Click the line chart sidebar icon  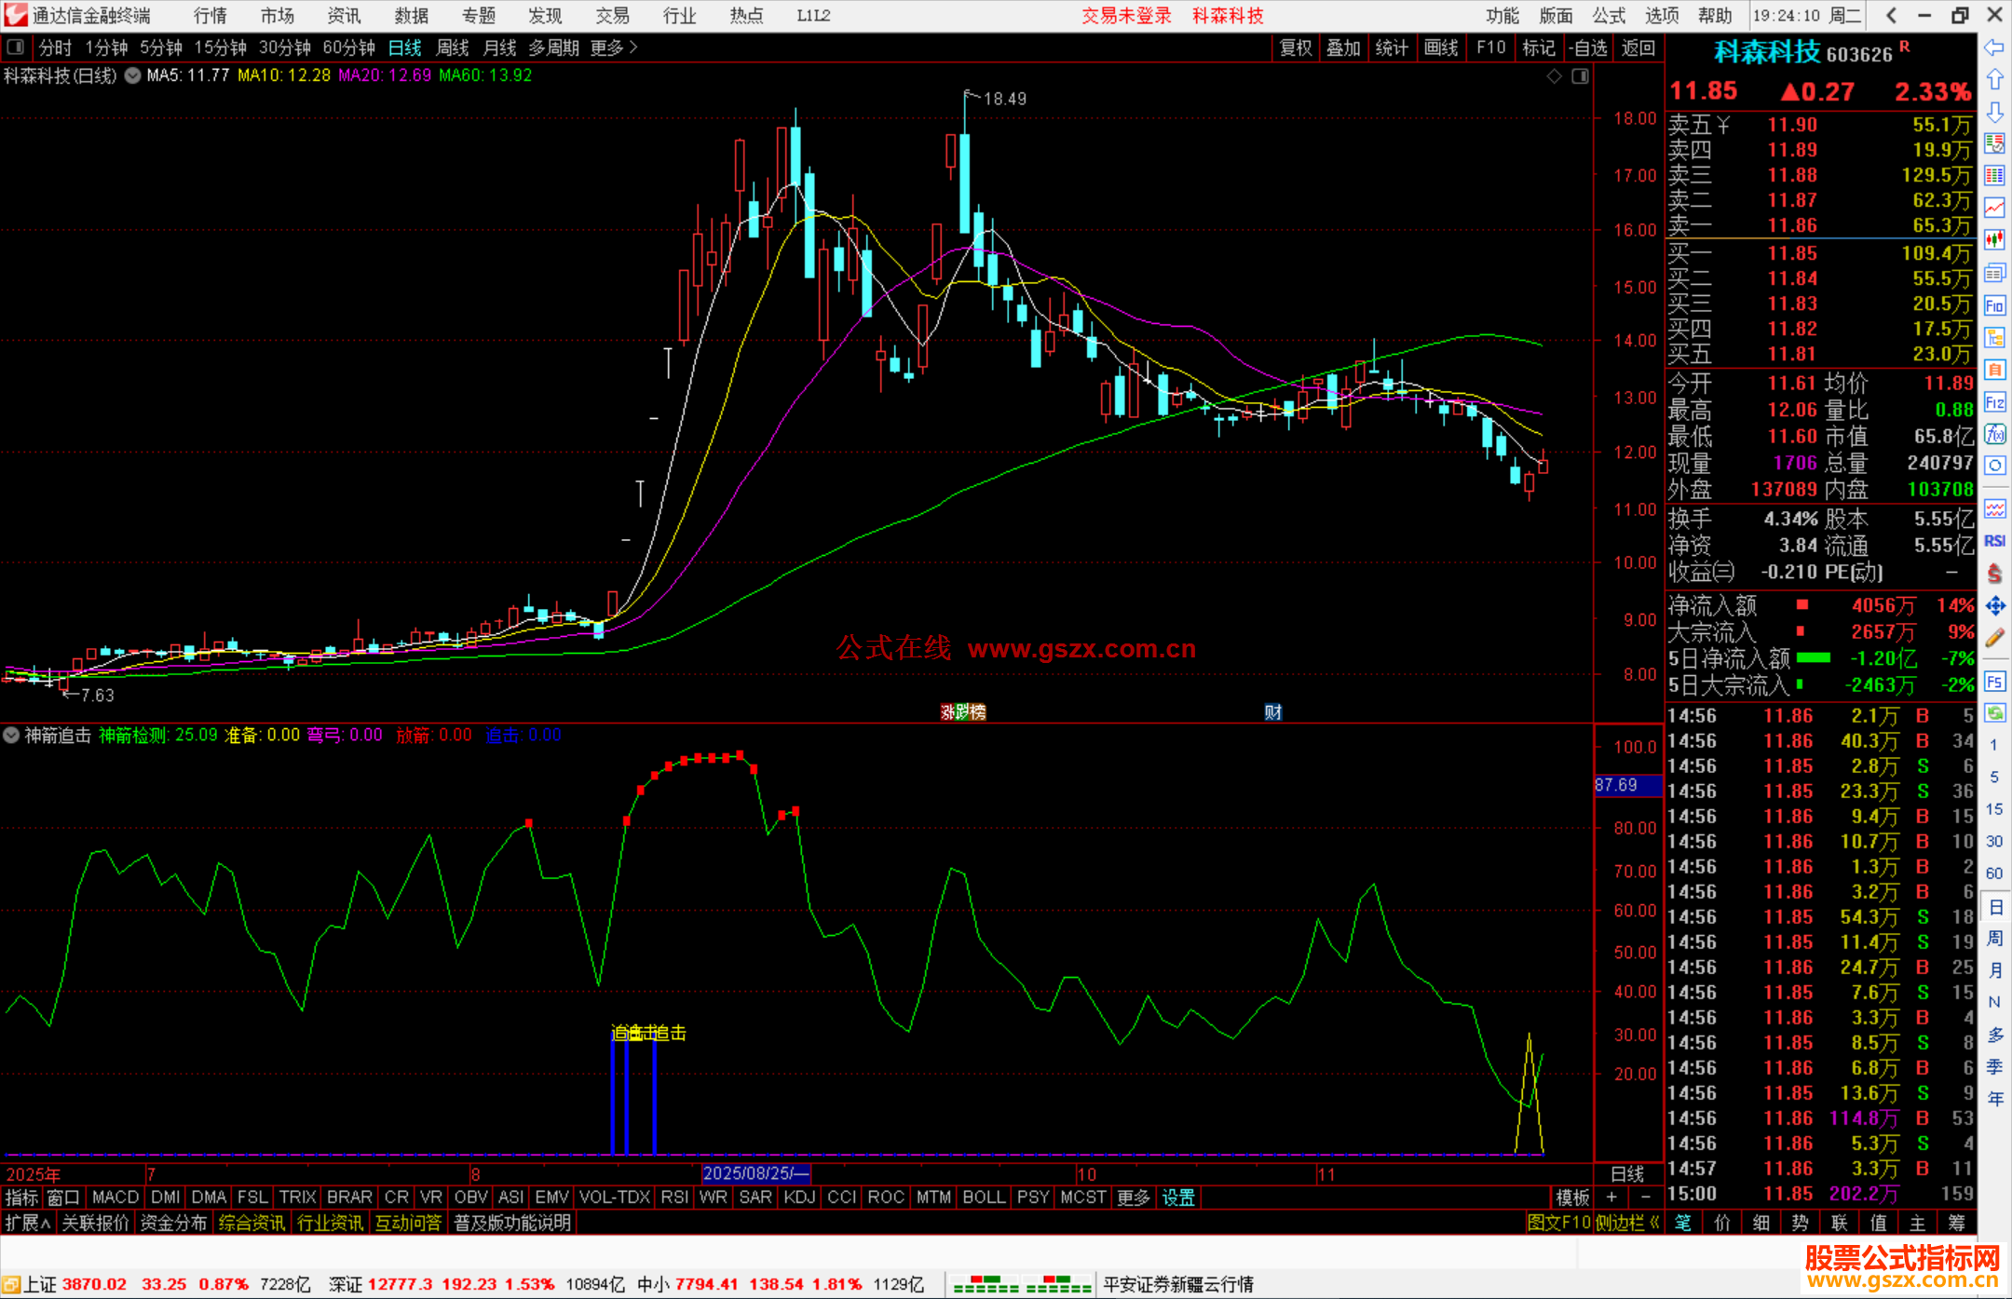point(1994,208)
